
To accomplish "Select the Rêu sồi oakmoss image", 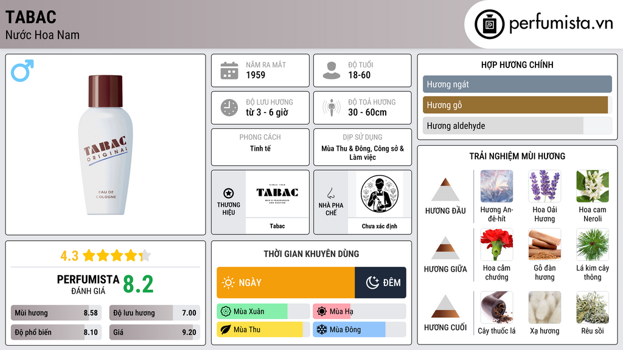I will coord(593,307).
